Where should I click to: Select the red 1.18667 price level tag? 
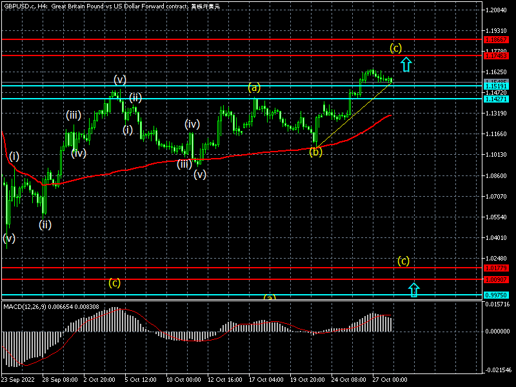click(x=499, y=39)
